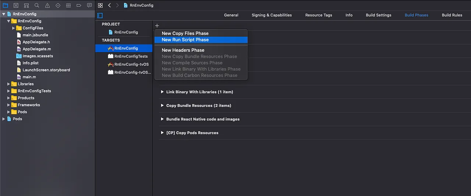This screenshot has width=471, height=196.
Task: Expand the yellow Pods folder
Action: click(8, 112)
